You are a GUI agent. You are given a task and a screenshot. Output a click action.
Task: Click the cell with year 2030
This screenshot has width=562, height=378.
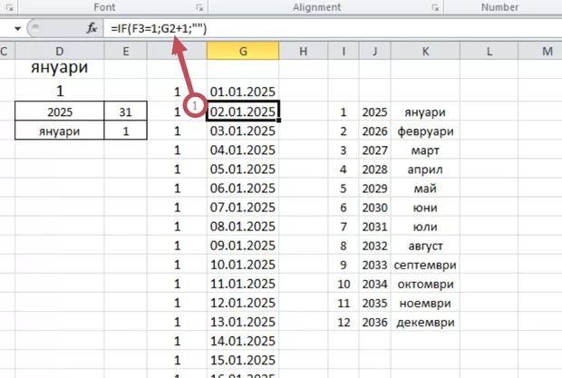click(375, 208)
